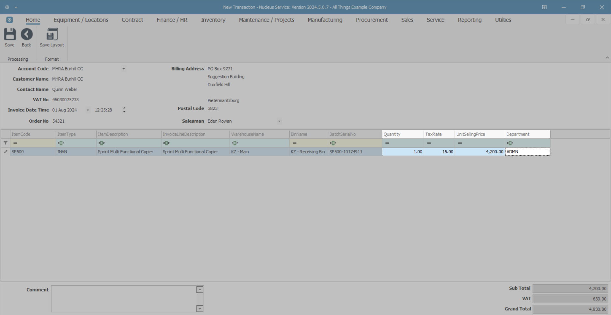Click the UnitSellingPrice column header
611x315 pixels.
[480, 134]
